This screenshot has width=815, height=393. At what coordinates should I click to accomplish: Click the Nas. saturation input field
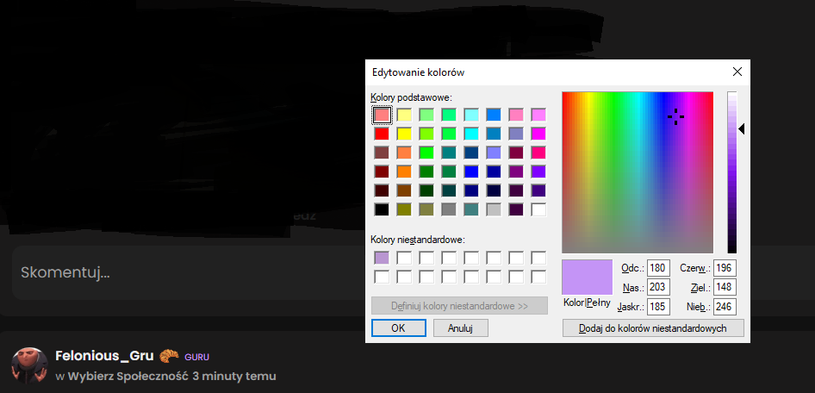coord(659,287)
